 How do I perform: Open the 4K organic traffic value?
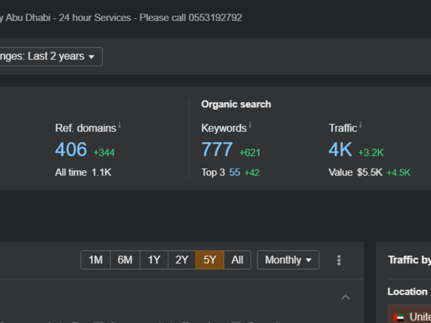point(340,149)
